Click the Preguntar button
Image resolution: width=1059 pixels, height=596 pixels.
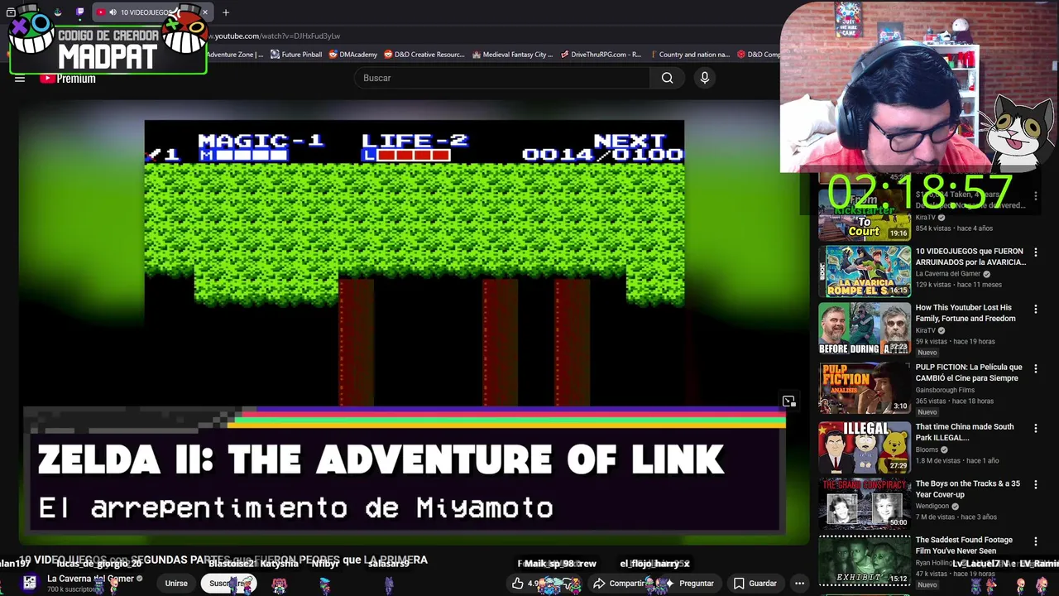click(689, 584)
